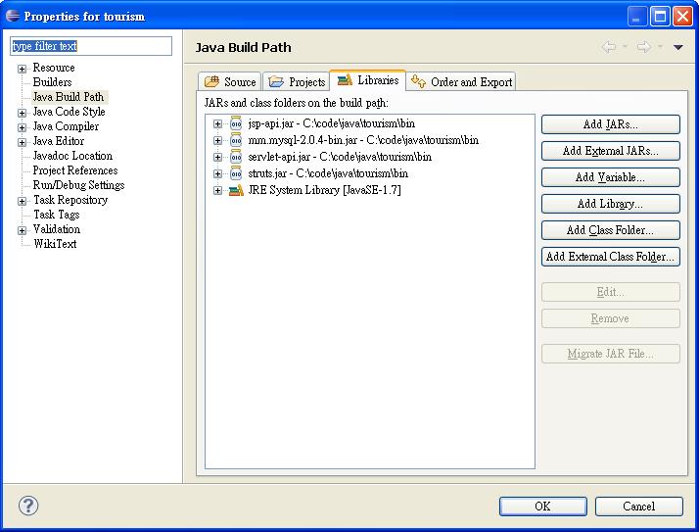699x532 pixels.
Task: Expand the Resource tree node
Action: 22,69
